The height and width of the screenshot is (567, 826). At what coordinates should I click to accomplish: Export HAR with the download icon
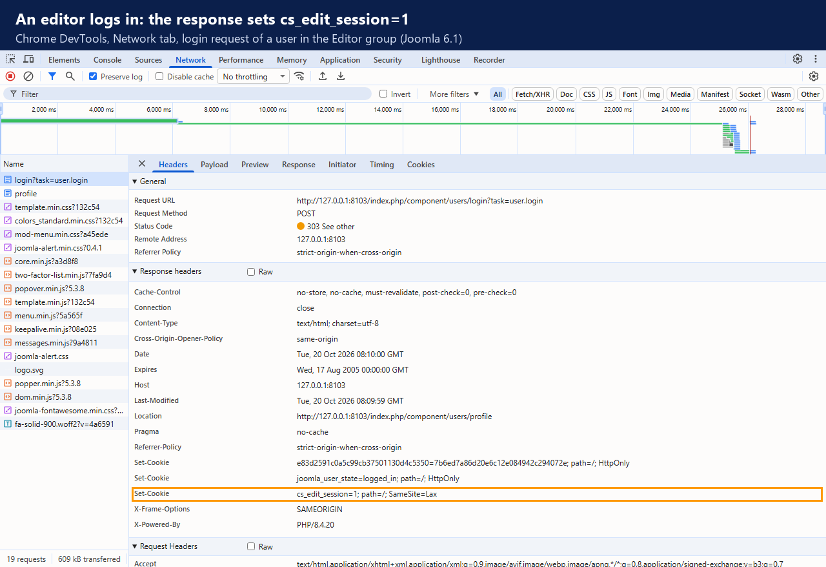coord(341,76)
